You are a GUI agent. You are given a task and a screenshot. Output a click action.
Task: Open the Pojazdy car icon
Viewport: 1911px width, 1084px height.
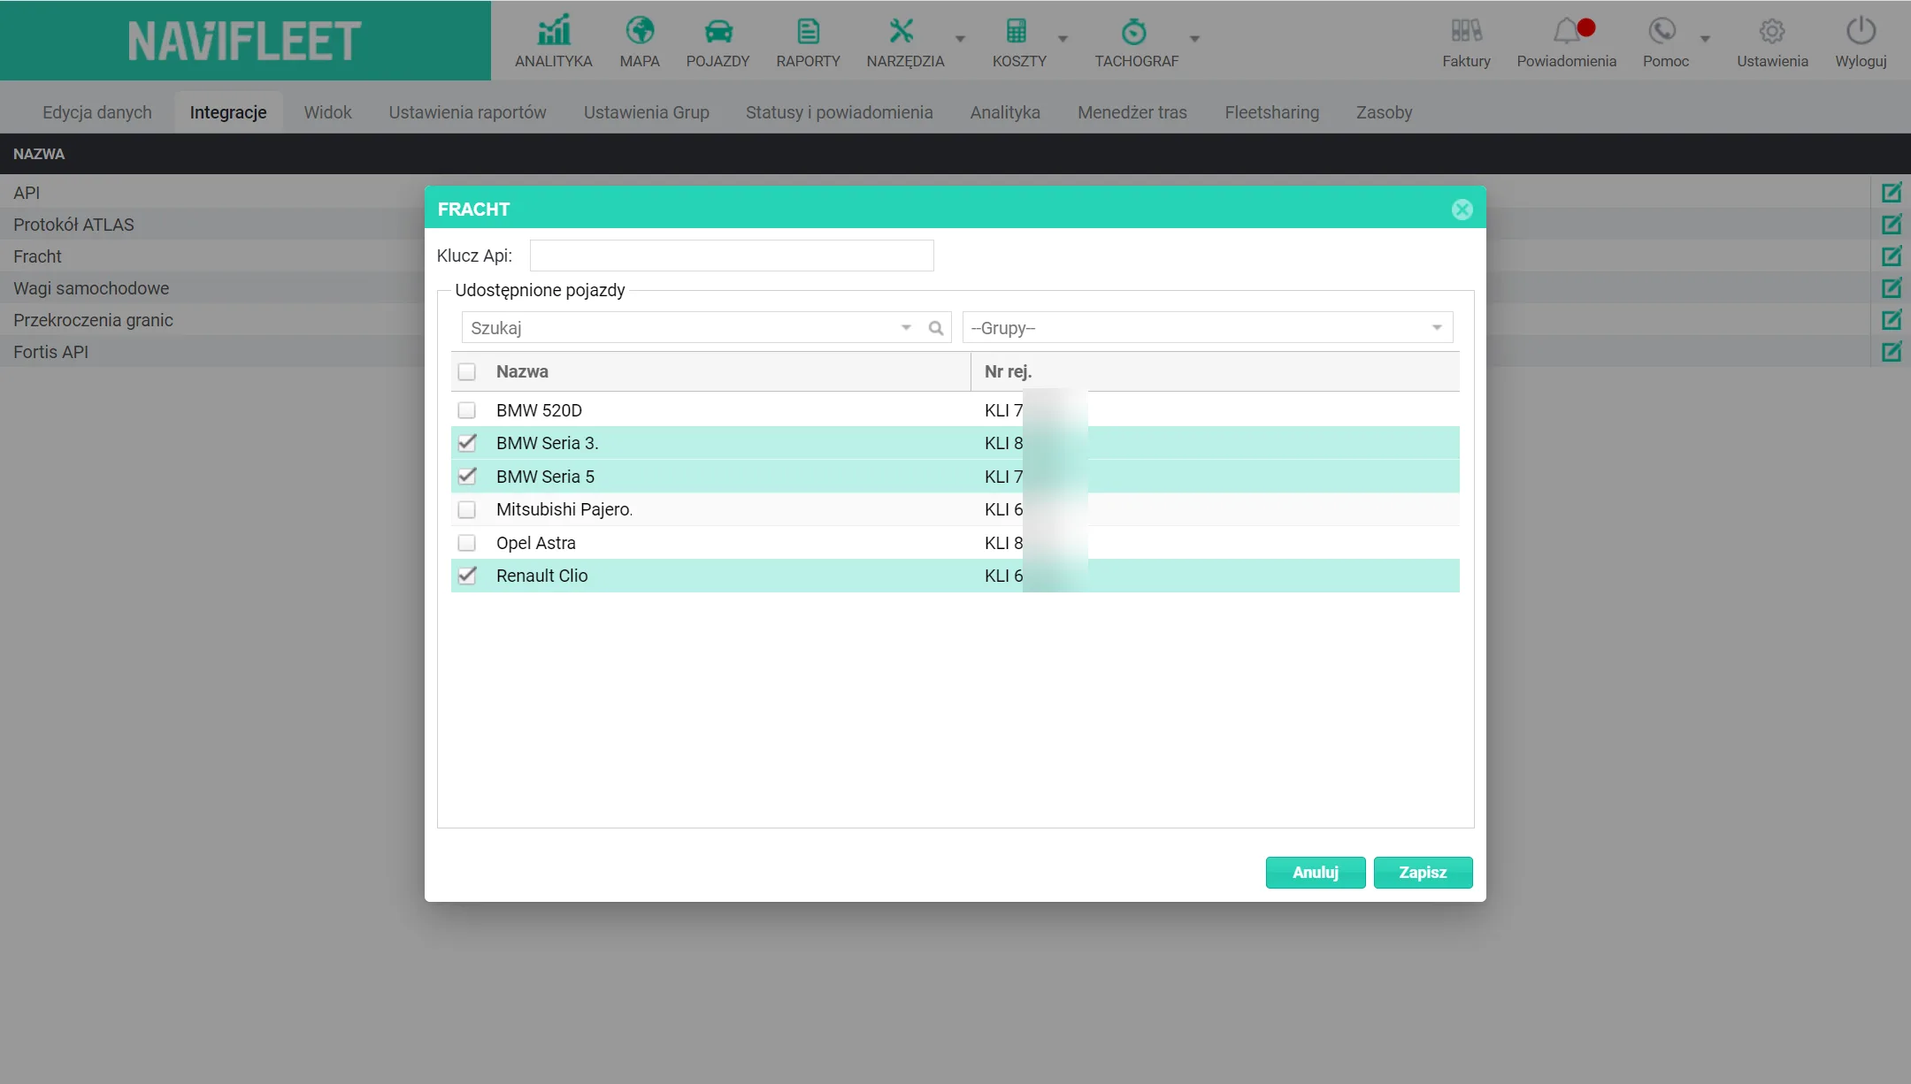718,32
